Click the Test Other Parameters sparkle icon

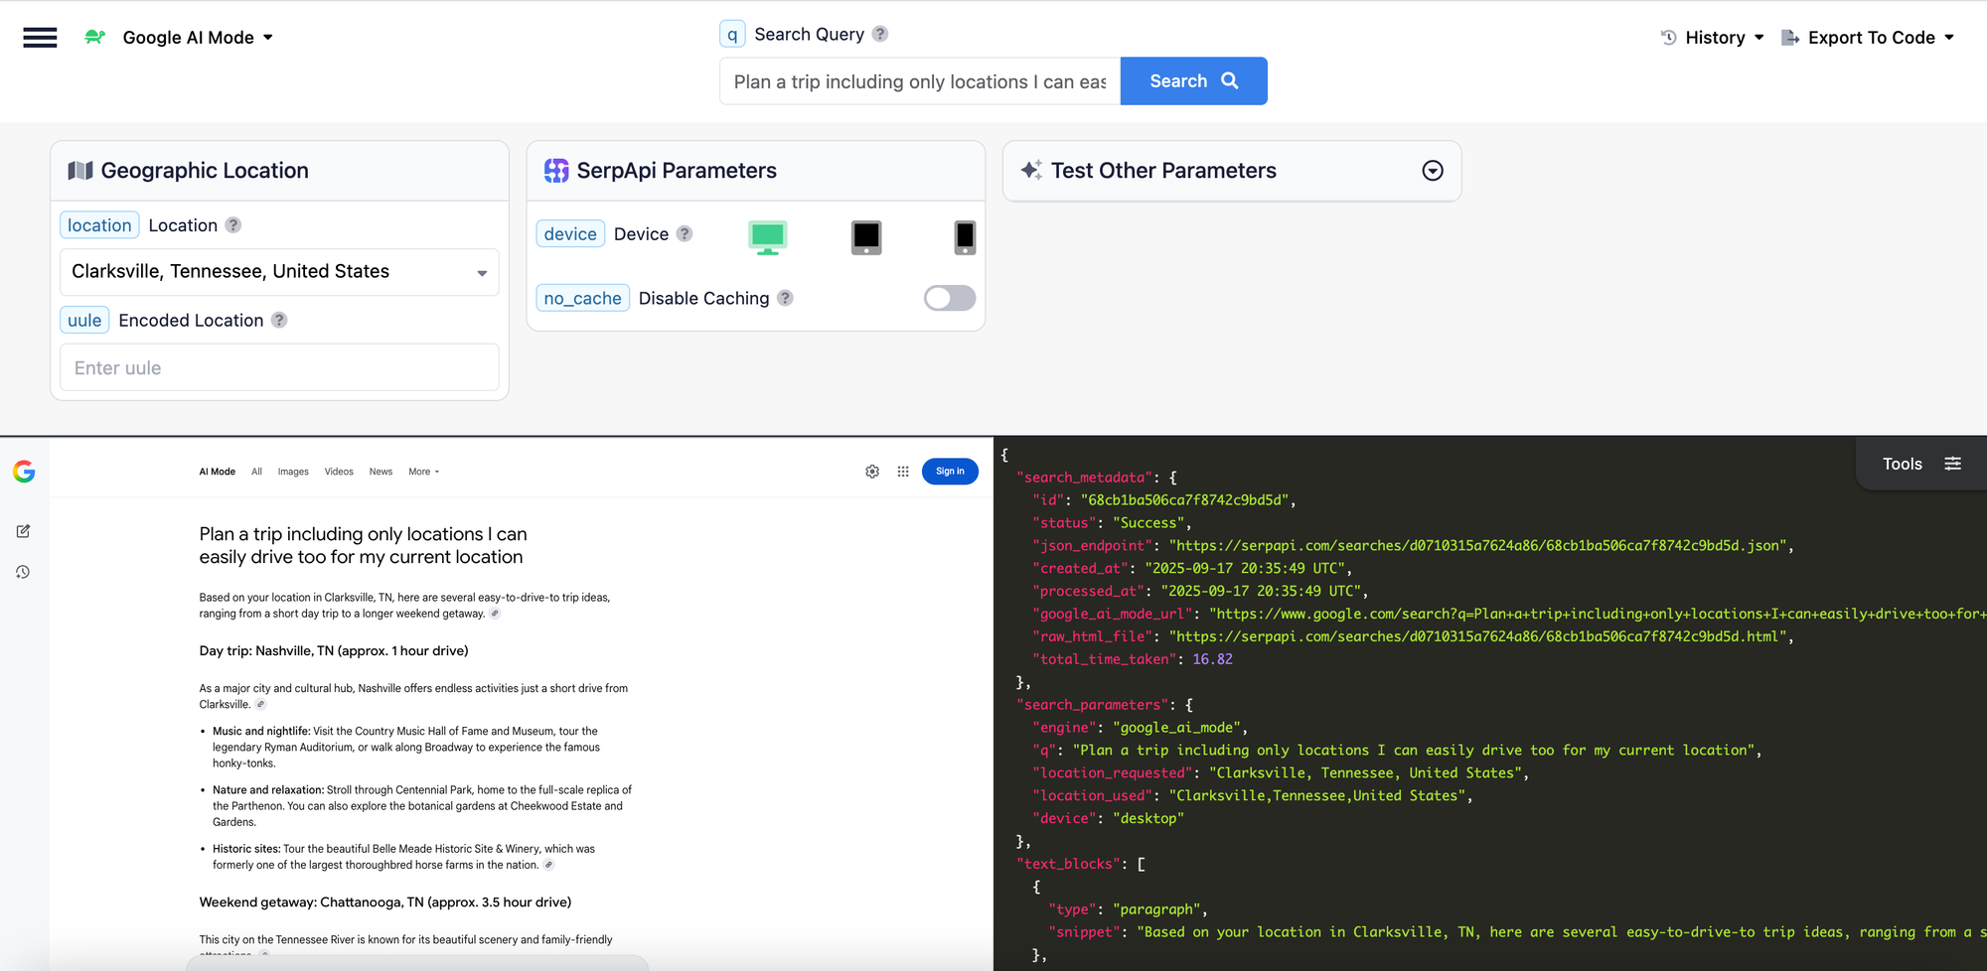point(1031,170)
